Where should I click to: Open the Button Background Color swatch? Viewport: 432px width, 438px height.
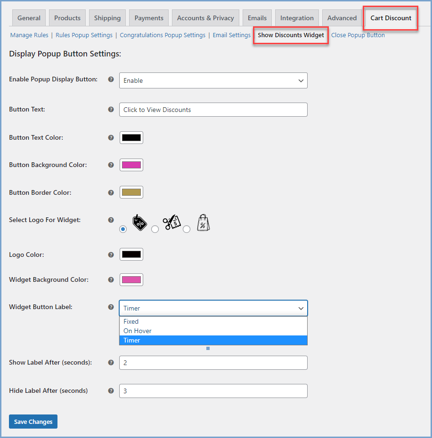pos(131,165)
